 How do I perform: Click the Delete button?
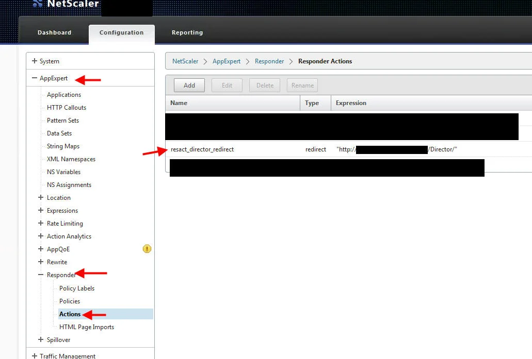click(265, 86)
